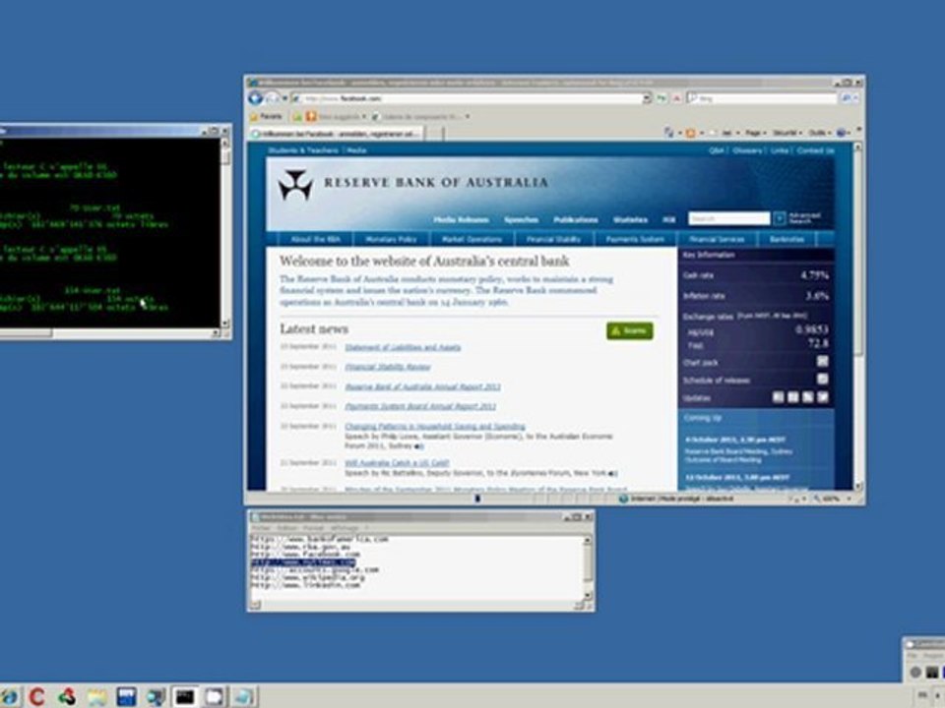Open the folder icon in taskbar
Viewport: 945px width, 708px height.
click(96, 697)
